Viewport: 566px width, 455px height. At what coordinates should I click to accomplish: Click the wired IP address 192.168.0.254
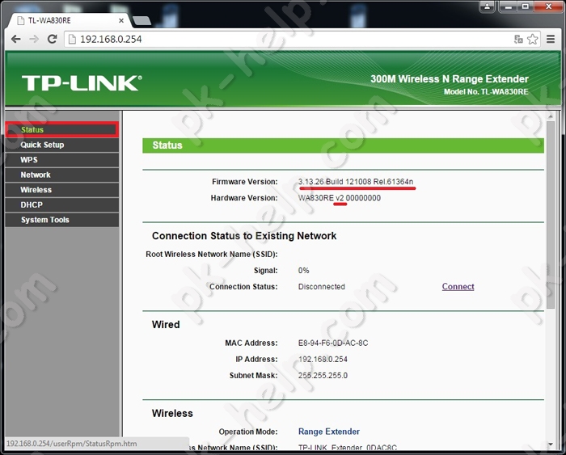tap(323, 359)
